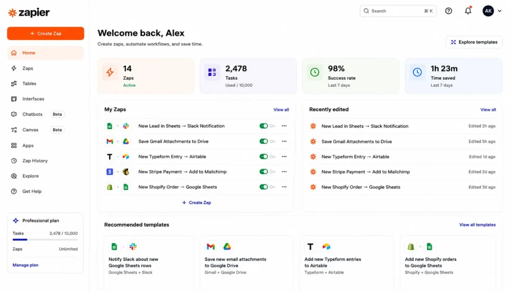Click the Zapier logo
This screenshot has width=511, height=291.
pos(28,12)
